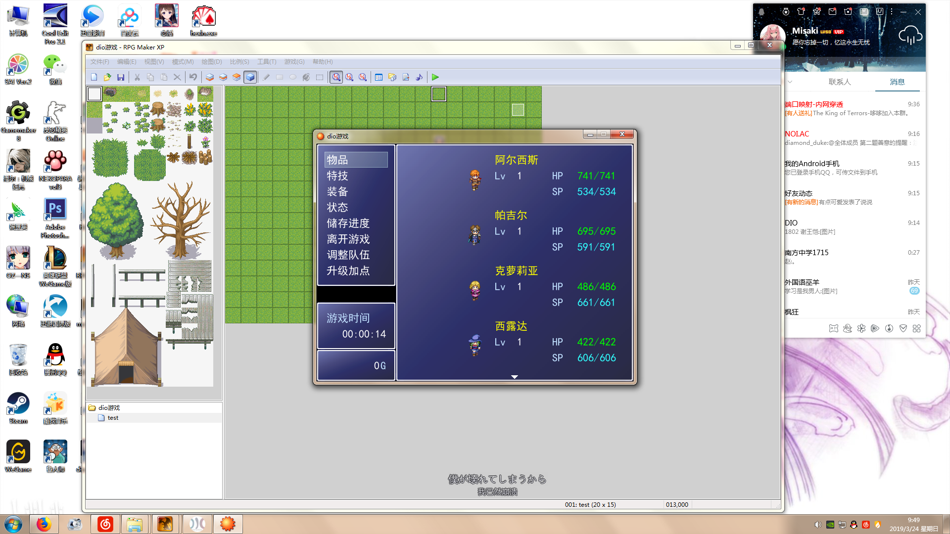Image resolution: width=950 pixels, height=534 pixels.
Task: Open the Script Editor icon
Action: point(406,77)
